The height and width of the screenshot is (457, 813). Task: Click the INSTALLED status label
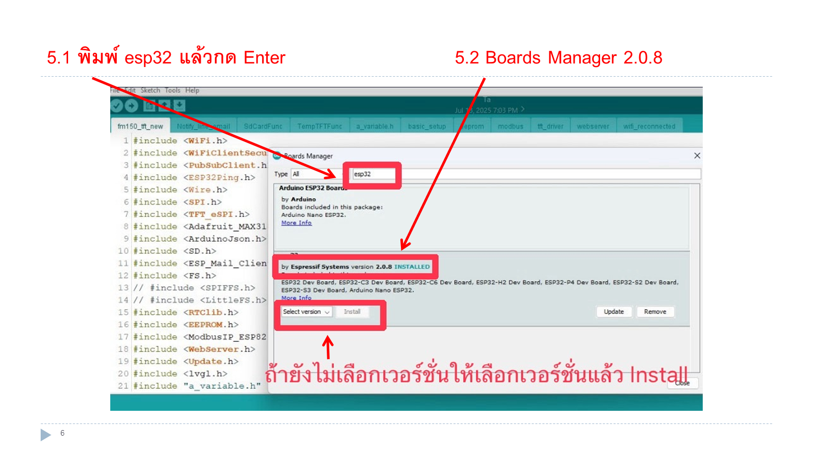412,267
